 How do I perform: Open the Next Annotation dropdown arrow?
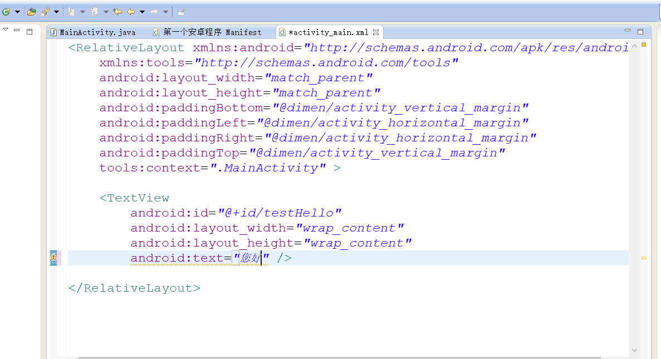click(x=82, y=12)
